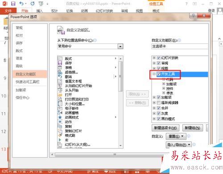Collapse the 开发工具 tree node
The image size is (223, 174).
(x=154, y=74)
